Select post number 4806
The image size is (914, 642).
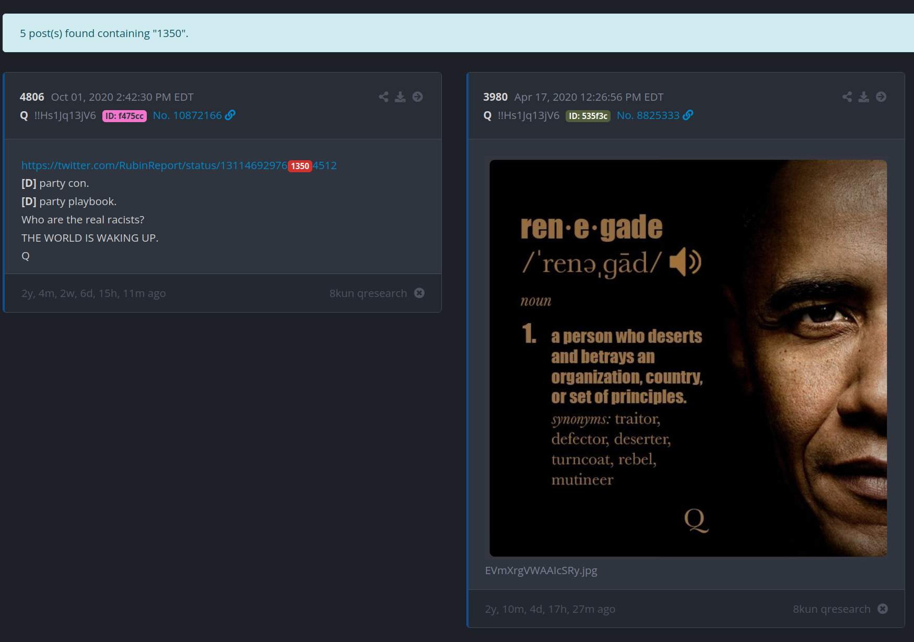pos(32,97)
